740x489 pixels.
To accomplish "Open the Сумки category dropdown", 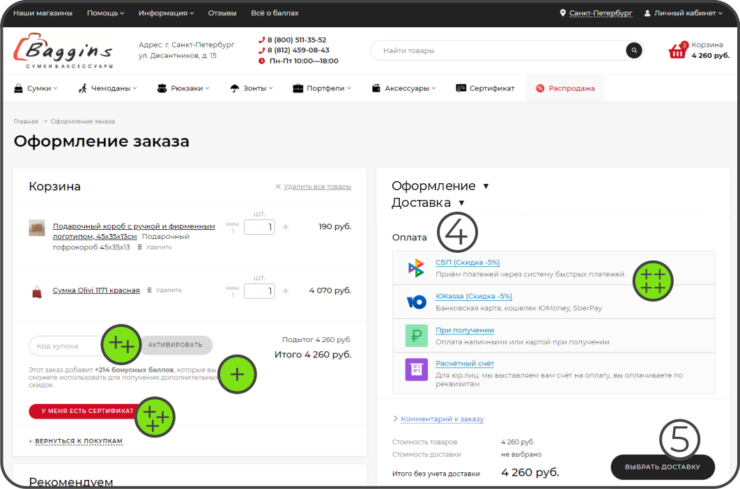I will pos(36,88).
